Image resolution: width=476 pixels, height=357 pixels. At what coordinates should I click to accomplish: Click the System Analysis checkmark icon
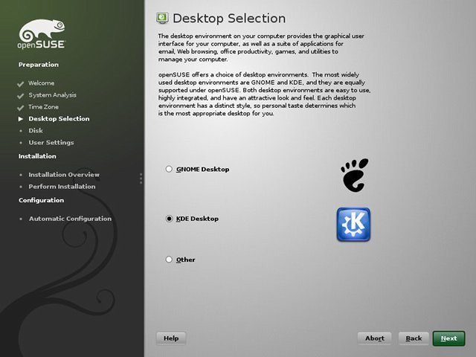[x=21, y=96]
